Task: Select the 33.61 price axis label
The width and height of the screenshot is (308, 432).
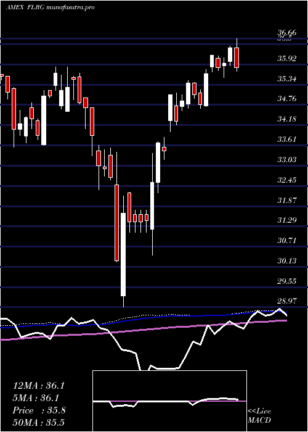Action: tap(287, 139)
